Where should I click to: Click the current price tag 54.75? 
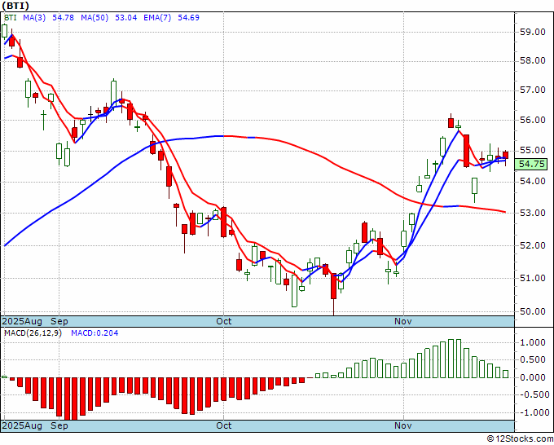532,164
